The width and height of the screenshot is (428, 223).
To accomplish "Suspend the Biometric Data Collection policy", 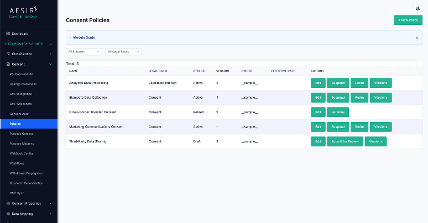I will (337, 98).
